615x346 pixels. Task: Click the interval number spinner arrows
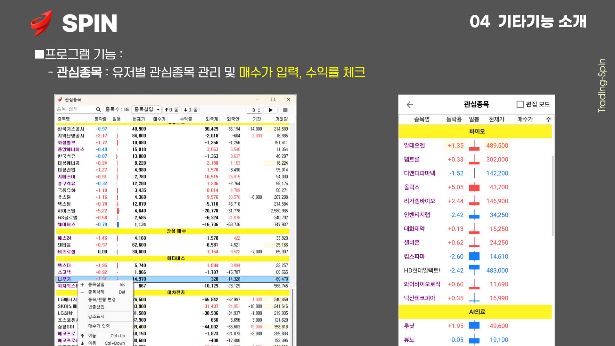(x=259, y=110)
